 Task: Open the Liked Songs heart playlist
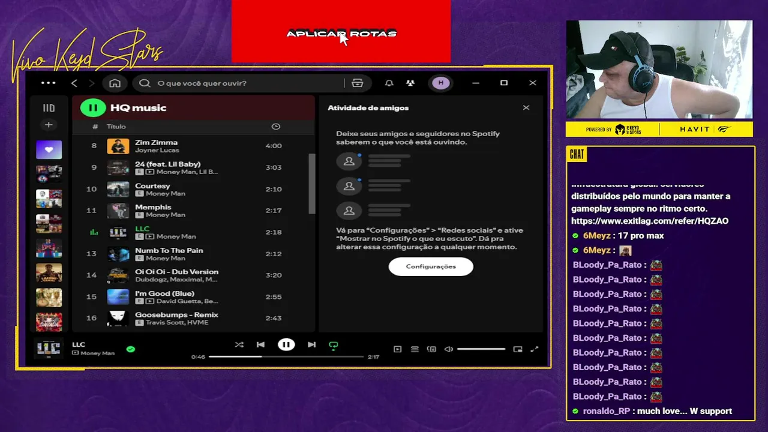click(x=49, y=149)
